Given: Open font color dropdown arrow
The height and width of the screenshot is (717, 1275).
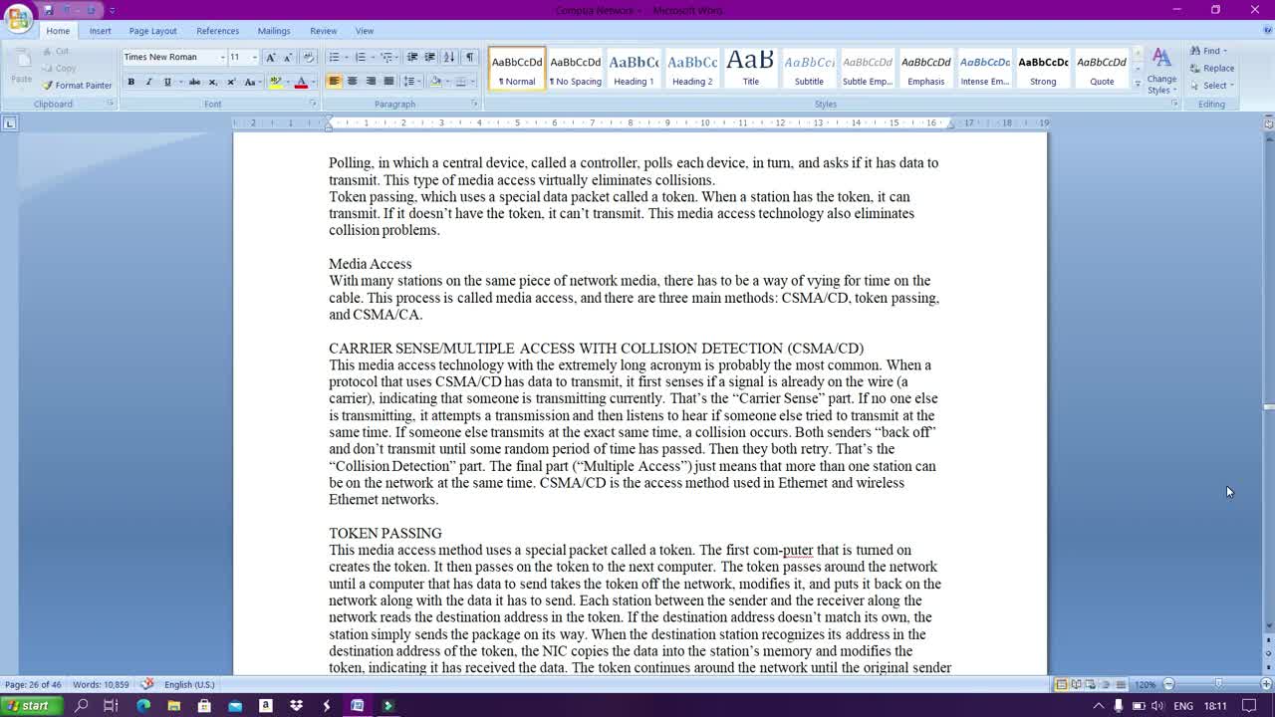Looking at the screenshot, I should coord(313,82).
